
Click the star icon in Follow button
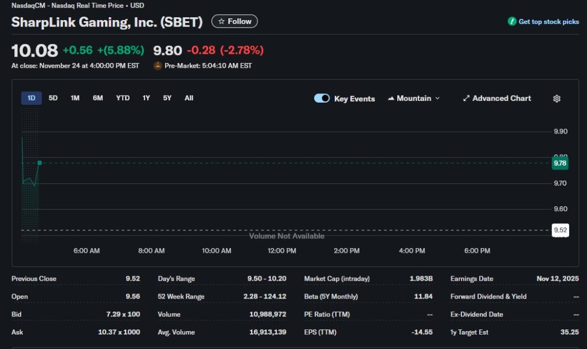(221, 21)
